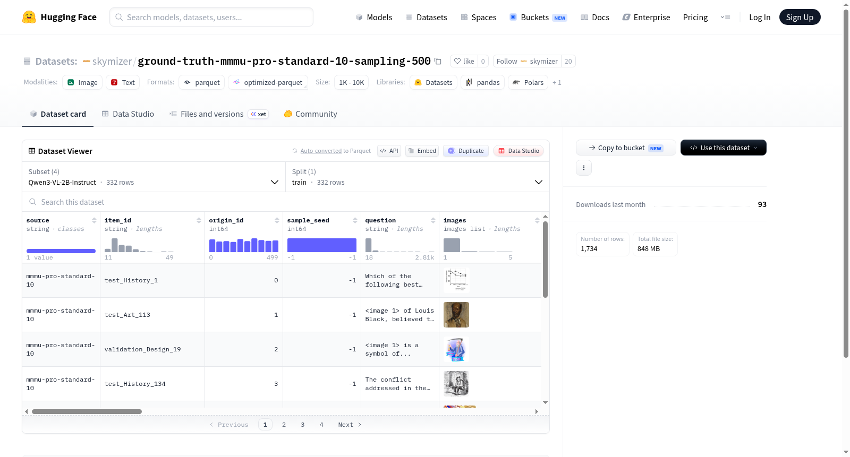850x457 pixels.
Task: Open Buckets in top navigation
Action: tap(538, 17)
